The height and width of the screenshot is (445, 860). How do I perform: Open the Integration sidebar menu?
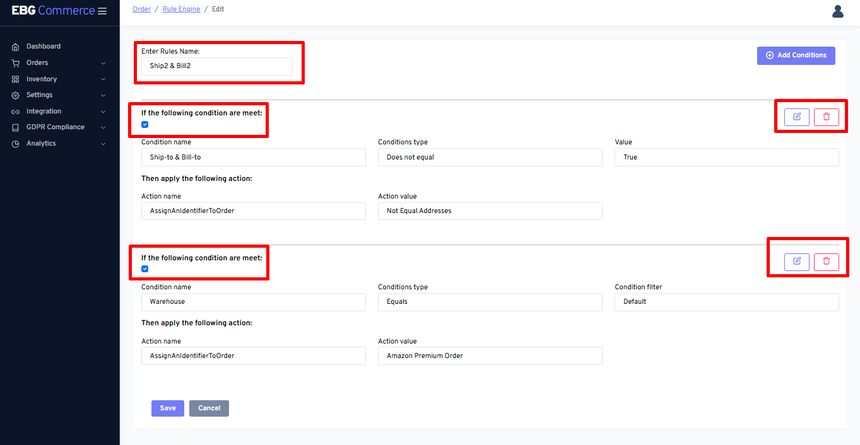44,112
